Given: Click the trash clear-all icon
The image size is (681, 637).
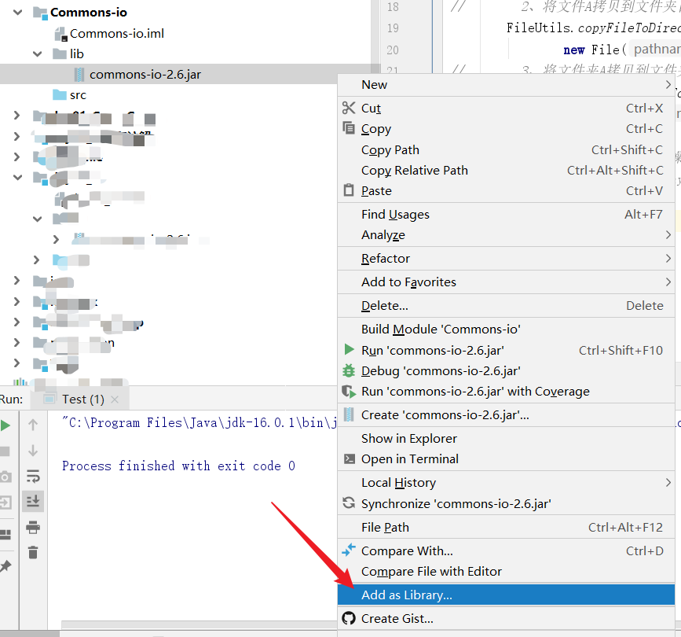Looking at the screenshot, I should pyautogui.click(x=33, y=553).
